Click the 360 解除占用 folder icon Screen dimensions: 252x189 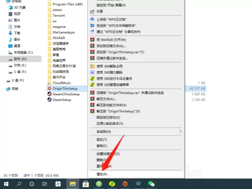[x=92, y=66]
